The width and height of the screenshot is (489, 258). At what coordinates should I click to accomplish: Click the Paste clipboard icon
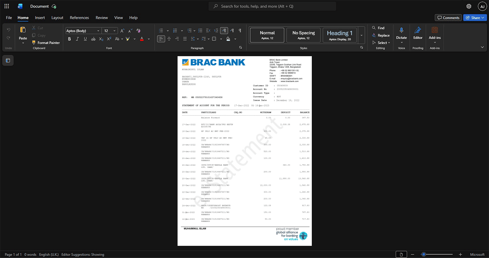click(23, 30)
